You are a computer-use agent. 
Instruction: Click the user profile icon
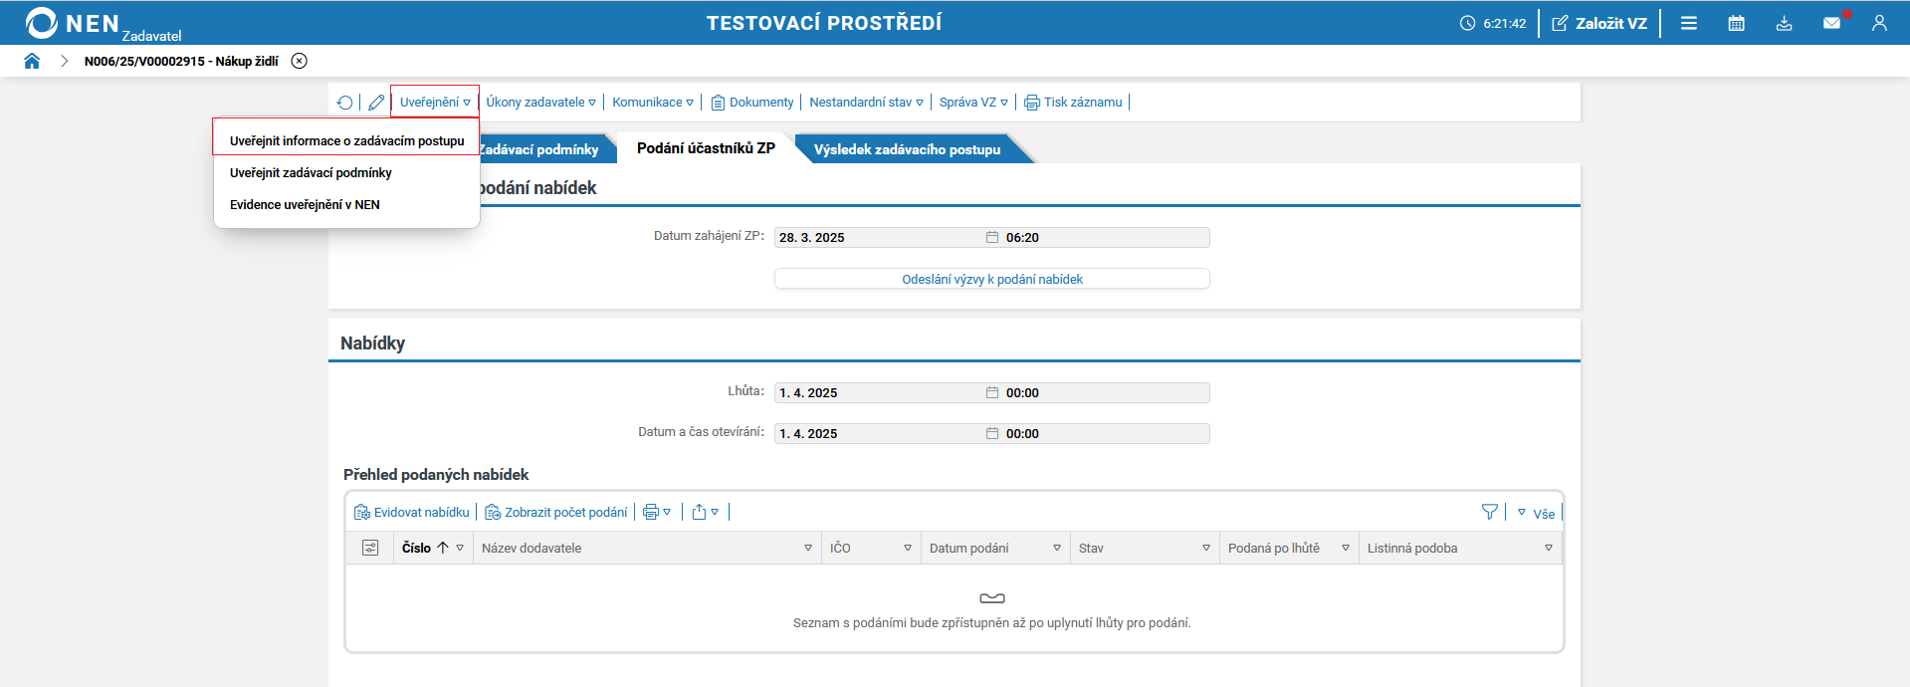click(1879, 23)
